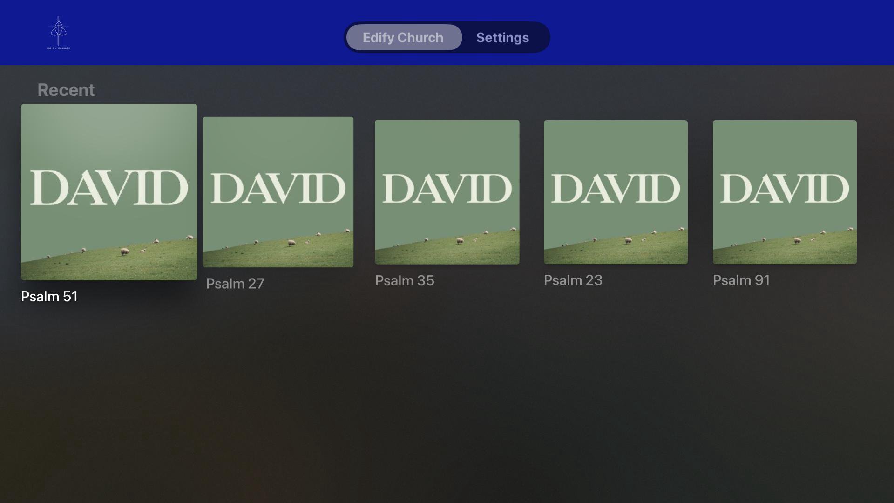Play the Psalm 91 cover thumbnail
The width and height of the screenshot is (894, 503).
pos(785,192)
